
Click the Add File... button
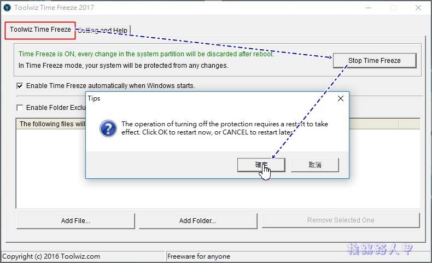click(76, 221)
